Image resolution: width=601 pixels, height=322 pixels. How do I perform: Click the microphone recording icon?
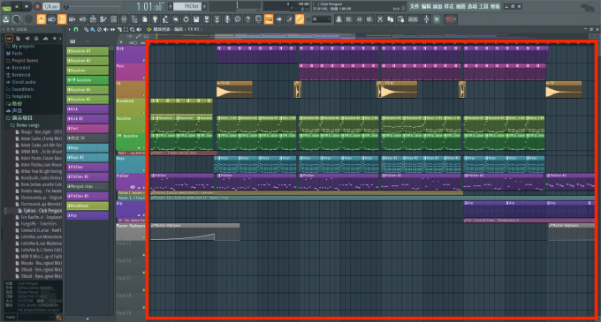tap(227, 19)
